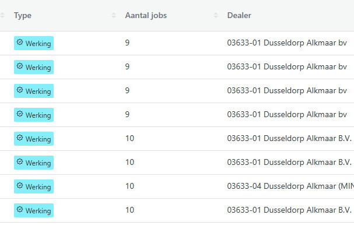Screen dimensions: 354x236
Task: Select the Dealer column header
Action: 239,16
